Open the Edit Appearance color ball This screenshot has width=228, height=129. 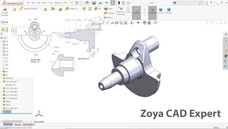145,23
